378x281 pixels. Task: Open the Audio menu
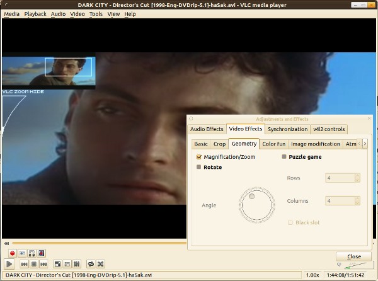tap(58, 14)
